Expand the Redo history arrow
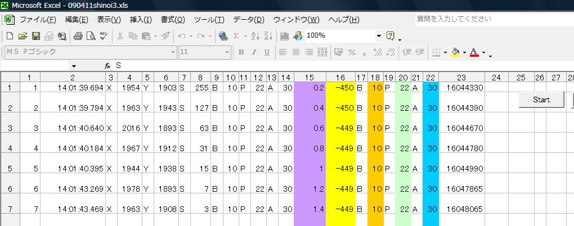The width and height of the screenshot is (574, 226). (210, 36)
